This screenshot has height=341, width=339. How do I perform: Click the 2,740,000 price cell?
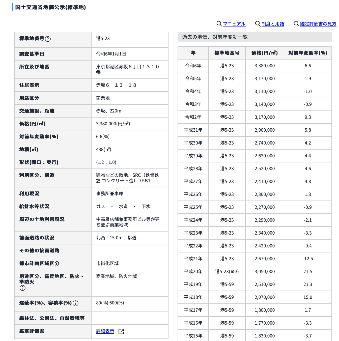[265, 143]
